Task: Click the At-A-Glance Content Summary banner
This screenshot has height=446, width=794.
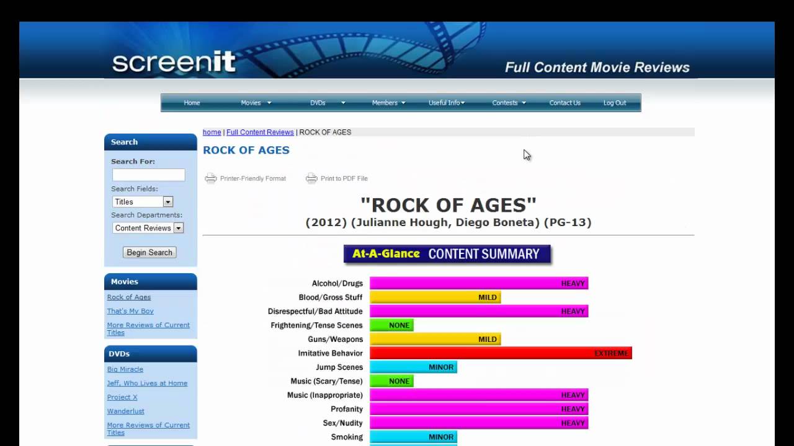Action: [x=447, y=254]
